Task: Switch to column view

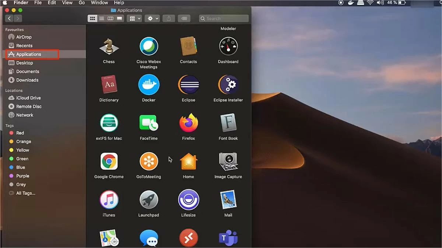Action: [110, 18]
